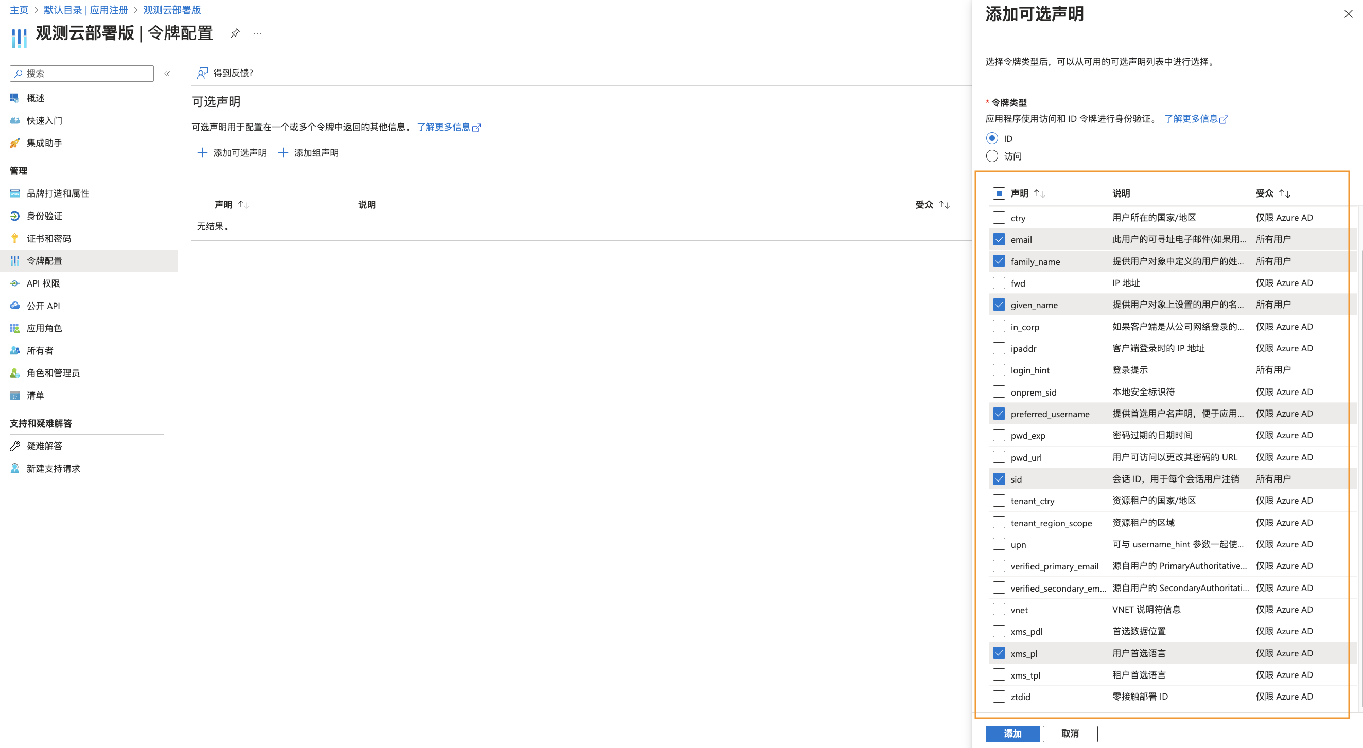
Task: Click the 所有者 people icon
Action: click(15, 351)
